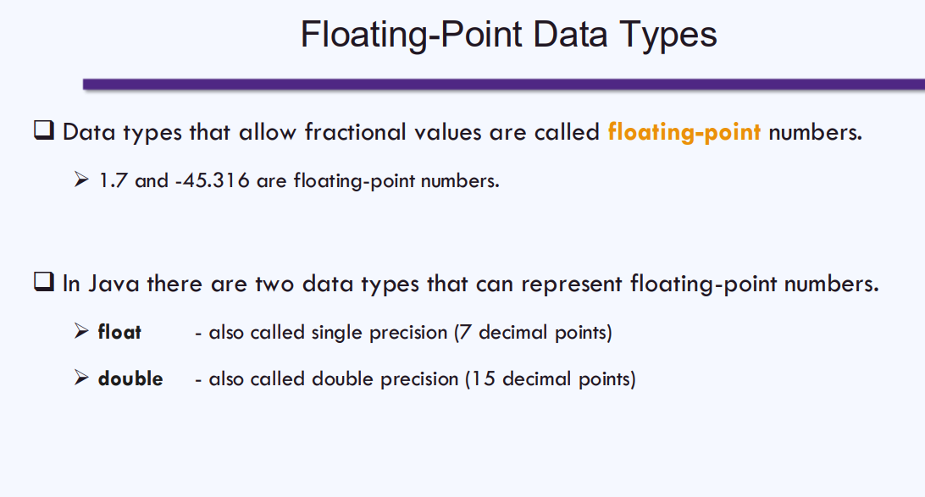Click the purple divider line under the title
The height and width of the screenshot is (497, 925).
pyautogui.click(x=503, y=84)
